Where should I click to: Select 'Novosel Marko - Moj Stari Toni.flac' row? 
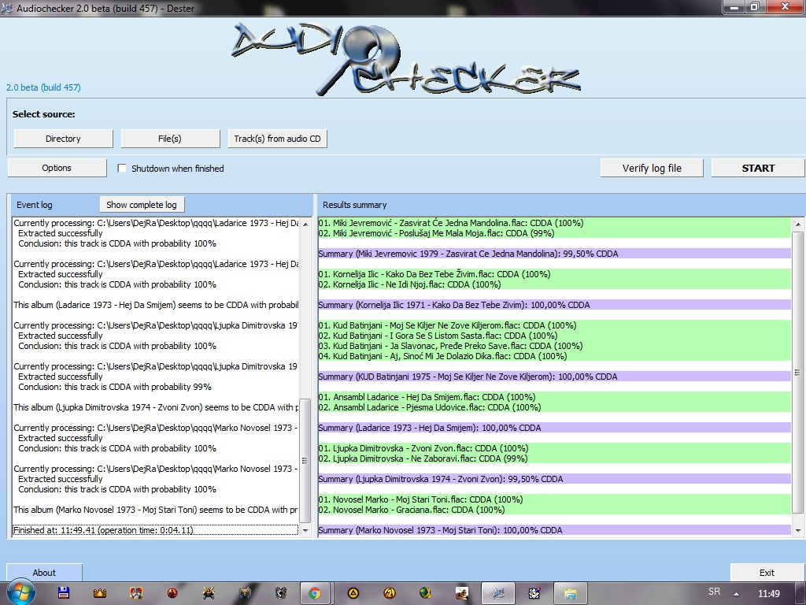pyautogui.click(x=554, y=499)
